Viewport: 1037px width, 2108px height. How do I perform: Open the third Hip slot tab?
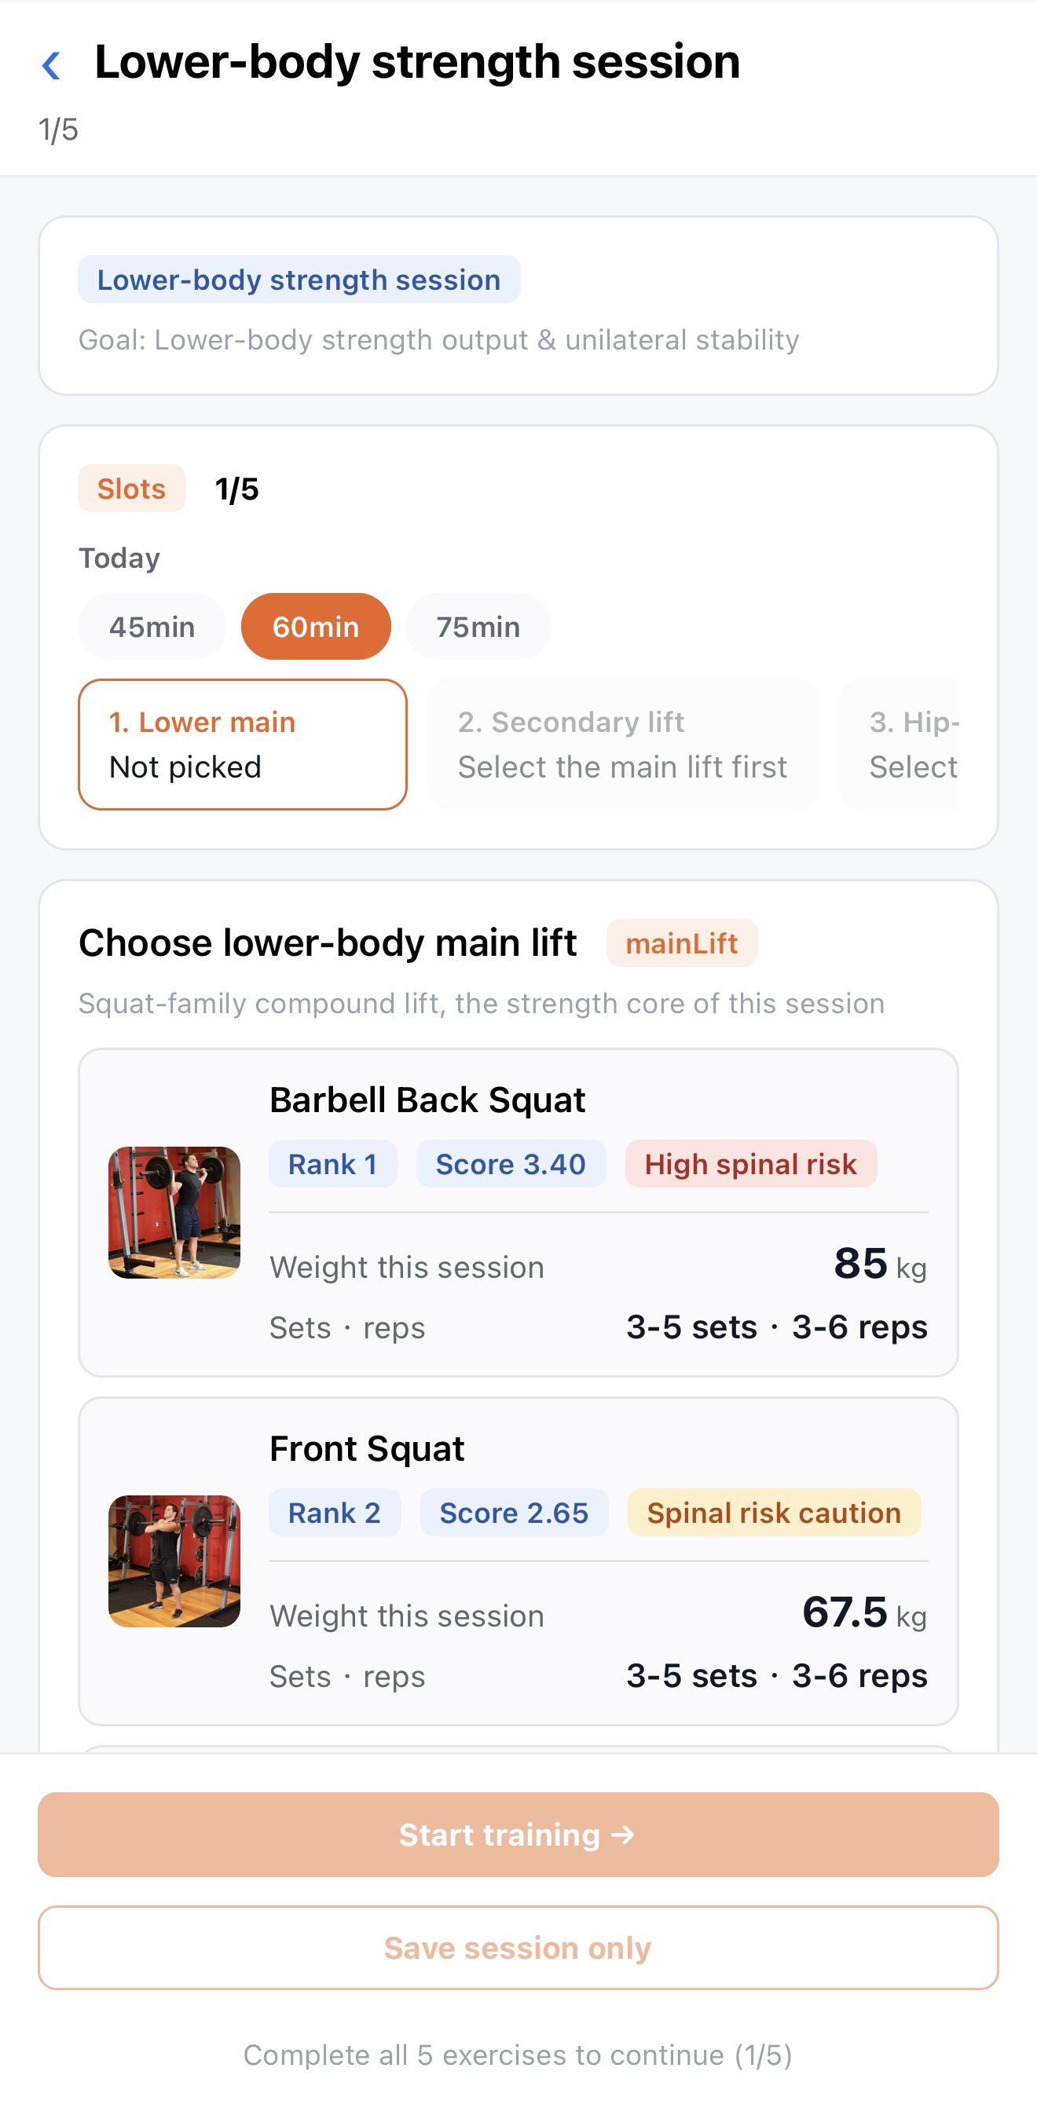899,745
